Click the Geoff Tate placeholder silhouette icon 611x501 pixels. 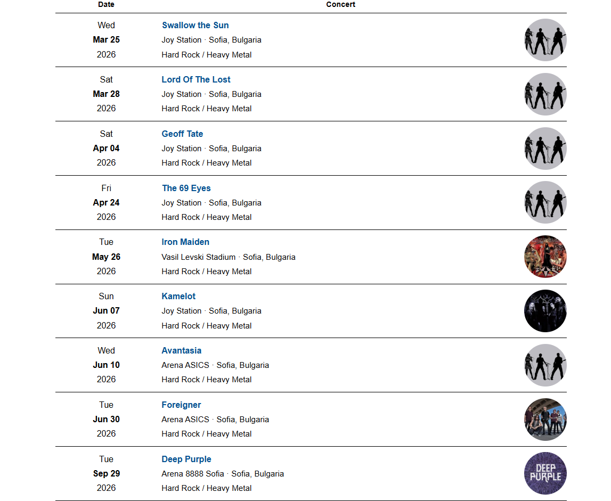click(x=545, y=149)
